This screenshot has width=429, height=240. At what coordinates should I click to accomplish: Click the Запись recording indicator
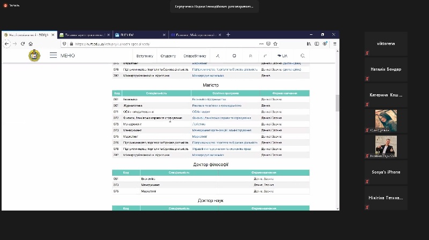tap(11, 5)
